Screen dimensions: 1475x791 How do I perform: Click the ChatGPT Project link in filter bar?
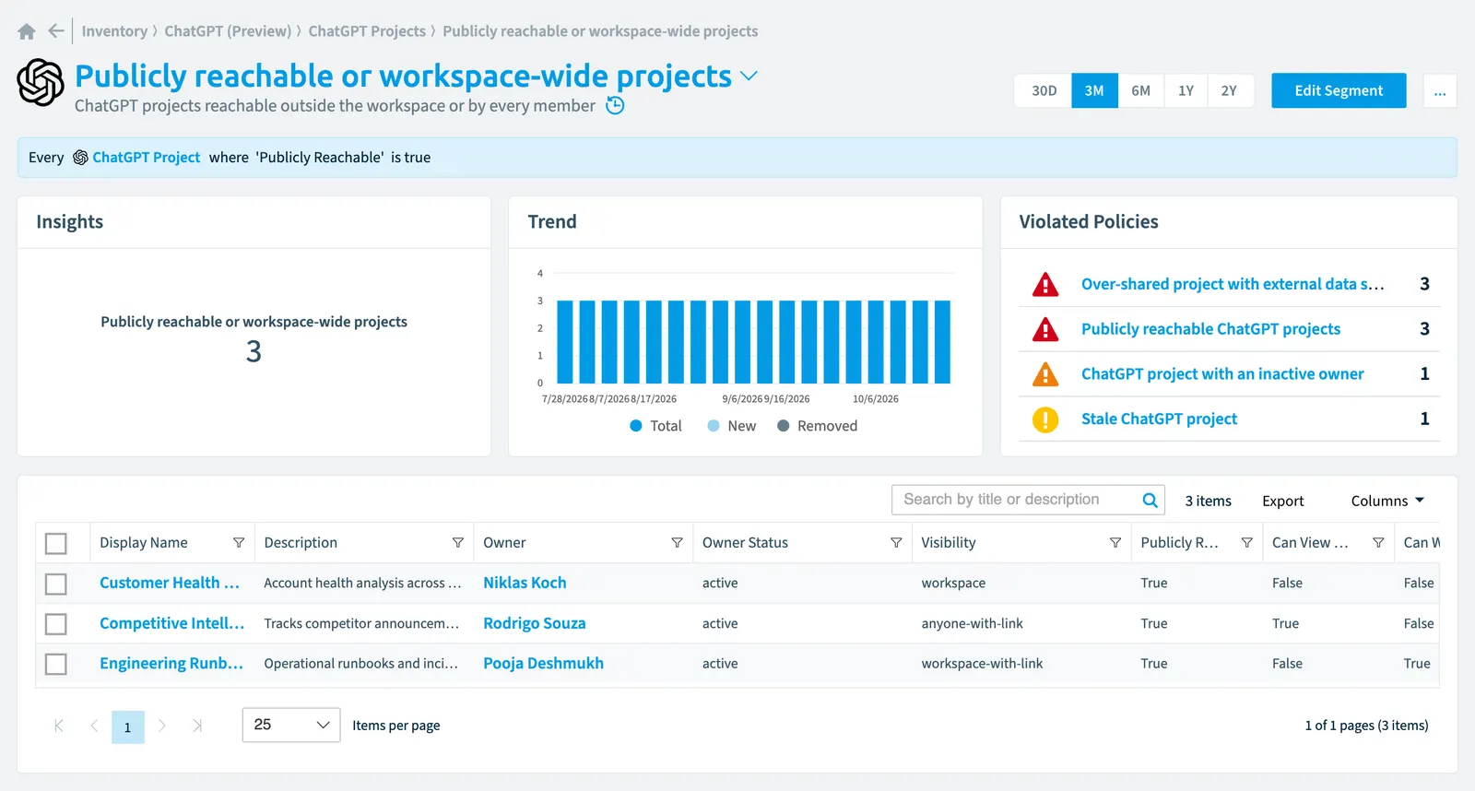click(146, 158)
